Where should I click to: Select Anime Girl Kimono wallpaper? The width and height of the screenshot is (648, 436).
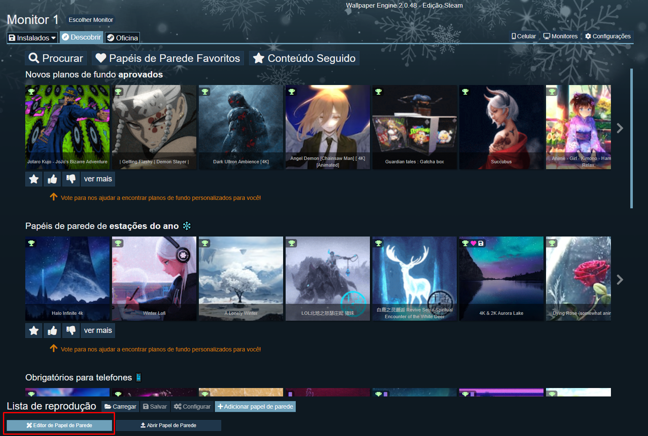pos(578,127)
